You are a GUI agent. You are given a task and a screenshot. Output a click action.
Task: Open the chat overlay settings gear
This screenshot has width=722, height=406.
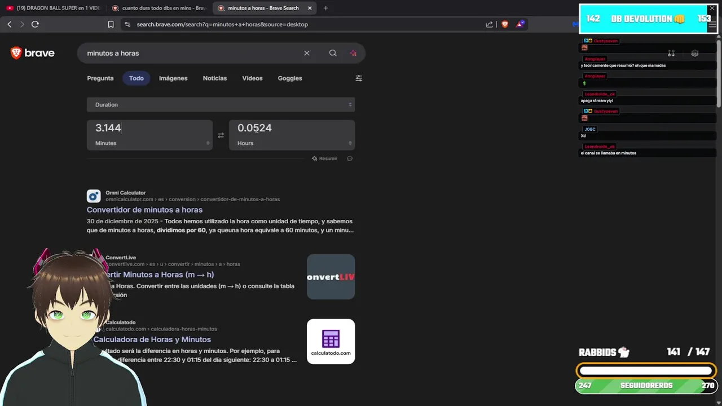[x=695, y=53]
